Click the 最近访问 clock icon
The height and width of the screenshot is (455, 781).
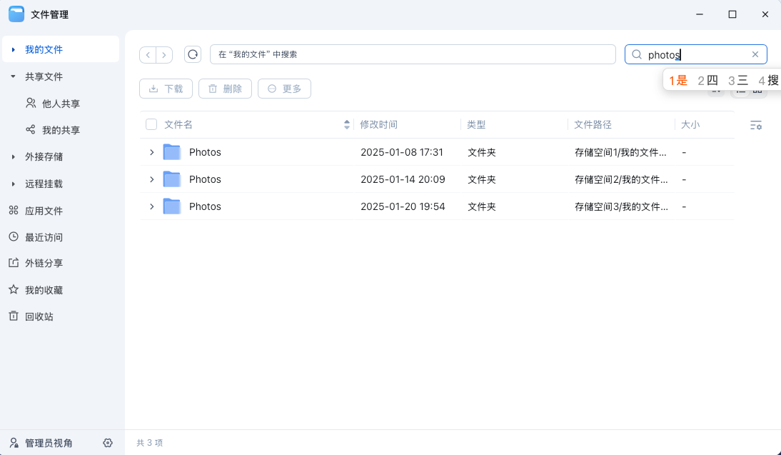click(14, 236)
